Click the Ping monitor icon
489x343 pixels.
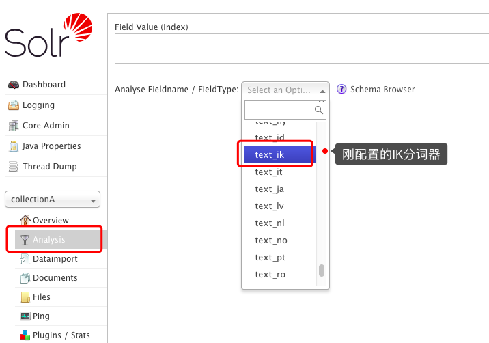click(25, 316)
